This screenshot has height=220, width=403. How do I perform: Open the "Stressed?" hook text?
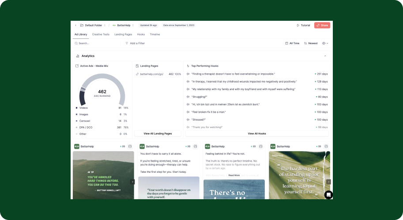[199, 120]
